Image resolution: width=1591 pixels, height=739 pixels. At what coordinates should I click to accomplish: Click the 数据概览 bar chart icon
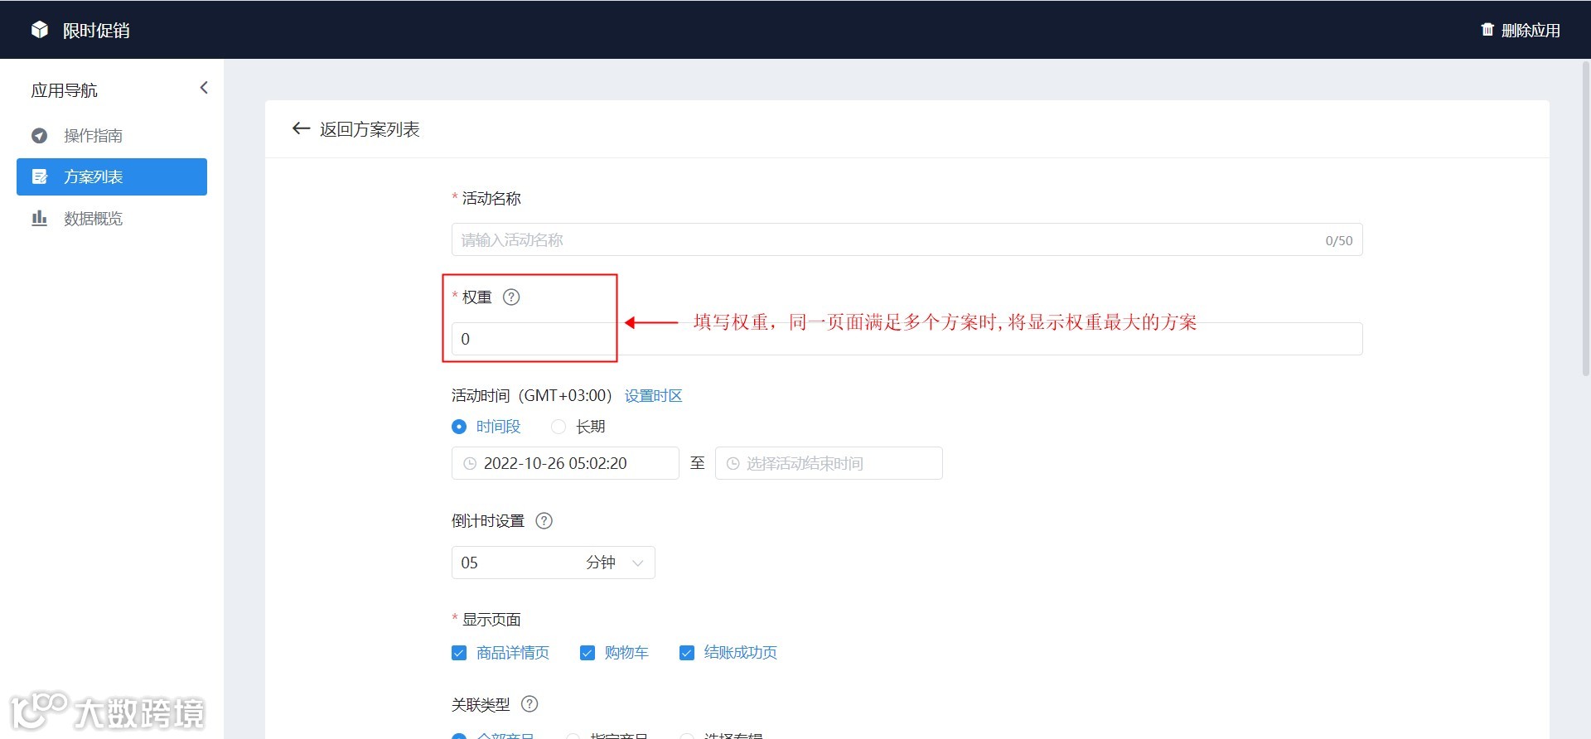[39, 218]
